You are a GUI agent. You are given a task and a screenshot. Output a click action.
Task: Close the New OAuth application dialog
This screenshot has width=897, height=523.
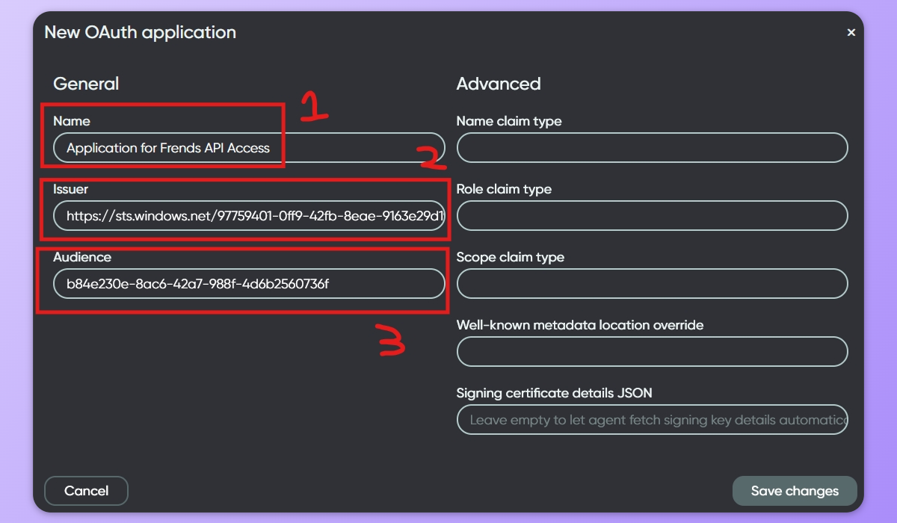click(x=851, y=33)
